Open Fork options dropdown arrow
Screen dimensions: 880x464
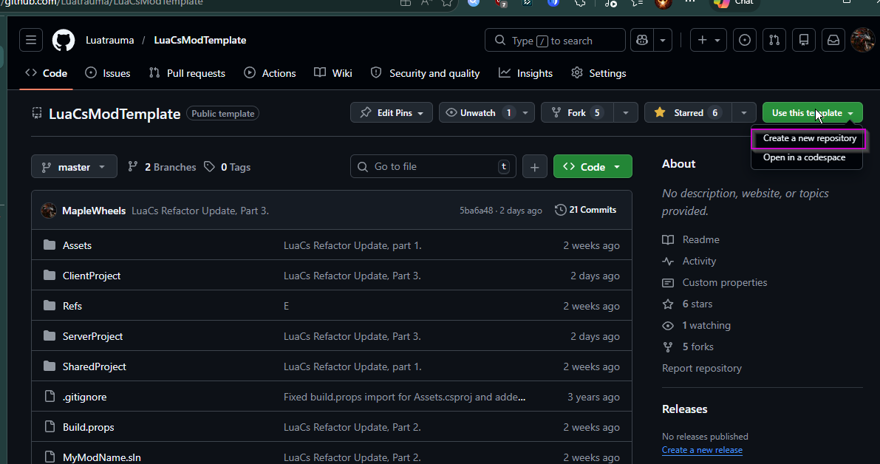pyautogui.click(x=625, y=113)
